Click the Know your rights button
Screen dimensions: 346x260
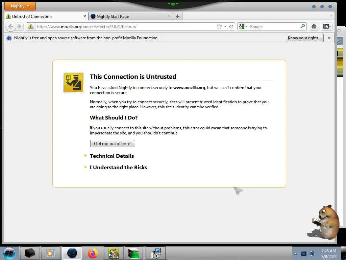click(304, 38)
